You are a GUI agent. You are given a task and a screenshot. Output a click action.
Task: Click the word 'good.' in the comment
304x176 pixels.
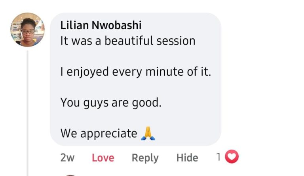click(x=147, y=103)
